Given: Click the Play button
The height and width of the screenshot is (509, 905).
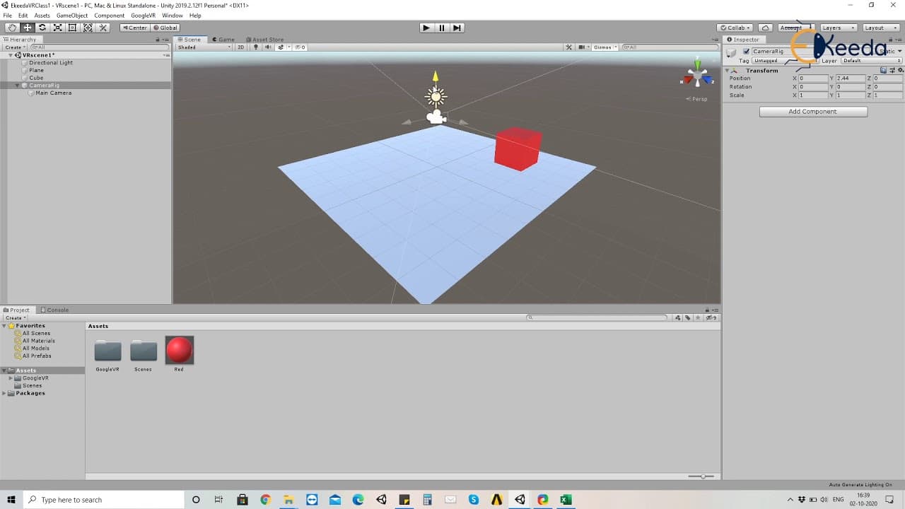Looking at the screenshot, I should pos(426,28).
